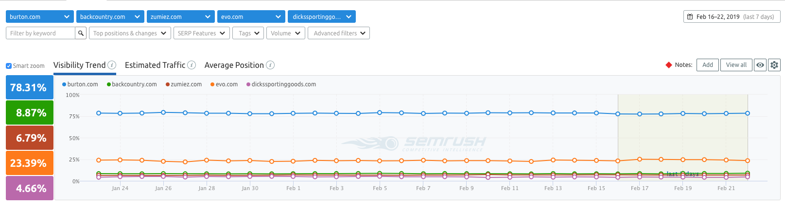Click the orange 23.39% evo.com swatch
785x208 pixels.
(30, 163)
